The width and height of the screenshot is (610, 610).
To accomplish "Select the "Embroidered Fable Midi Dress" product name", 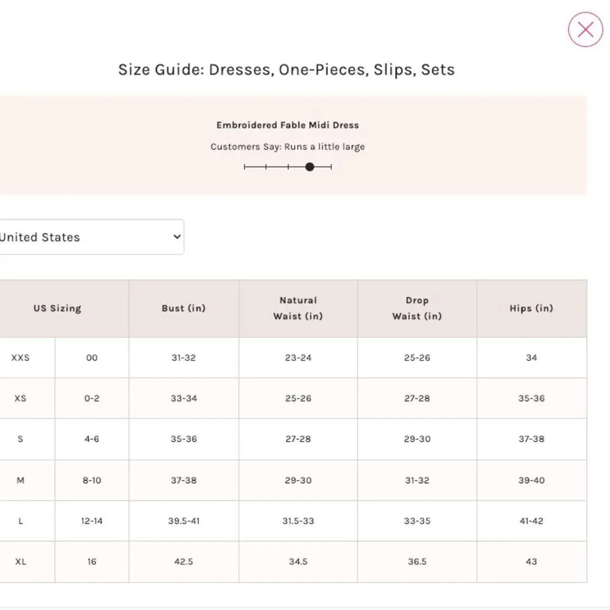I will [287, 125].
